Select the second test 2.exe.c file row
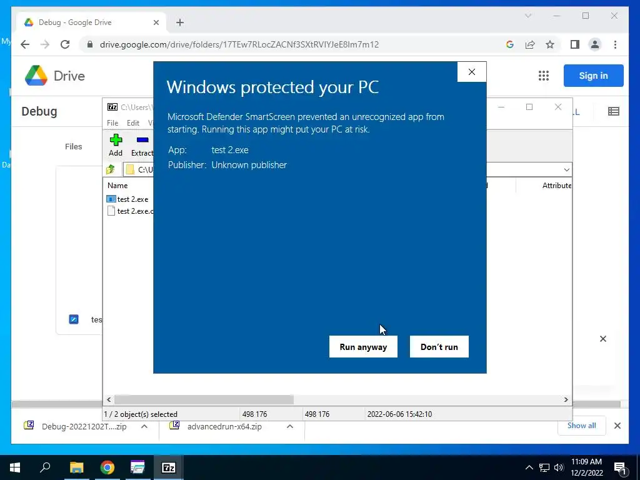 point(130,211)
